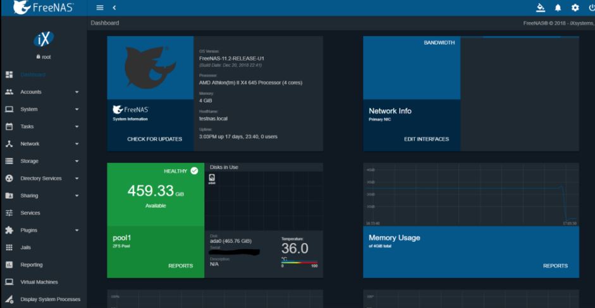Viewport: 595px width, 308px height.
Task: Click the Accounts people icon
Action: pos(9,92)
